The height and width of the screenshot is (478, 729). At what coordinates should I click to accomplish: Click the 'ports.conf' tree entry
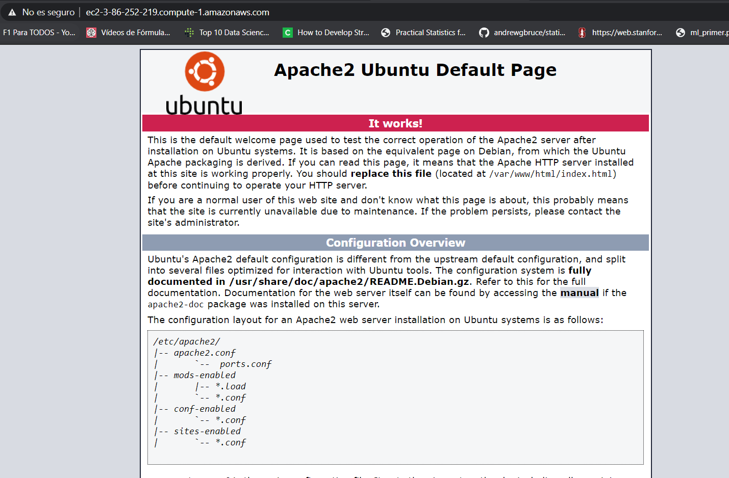(x=245, y=364)
